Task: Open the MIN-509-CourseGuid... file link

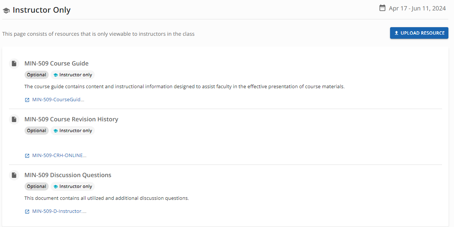Action: (58, 100)
